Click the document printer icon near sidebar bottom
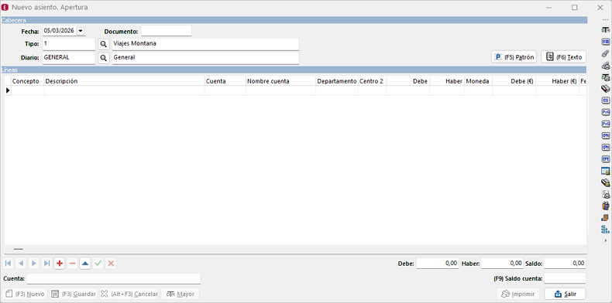This screenshot has width=612, height=303. click(605, 194)
